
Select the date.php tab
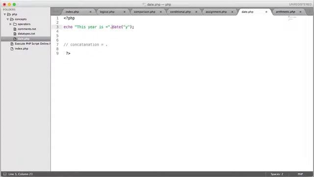coord(247,12)
